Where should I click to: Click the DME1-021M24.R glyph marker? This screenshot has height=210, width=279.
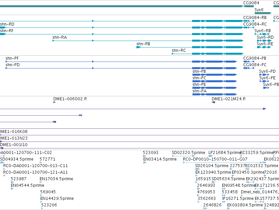[213, 102]
